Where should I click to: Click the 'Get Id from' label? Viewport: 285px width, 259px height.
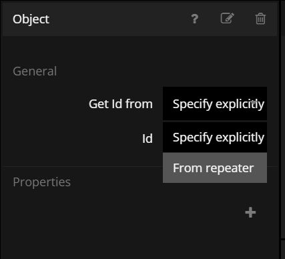121,104
